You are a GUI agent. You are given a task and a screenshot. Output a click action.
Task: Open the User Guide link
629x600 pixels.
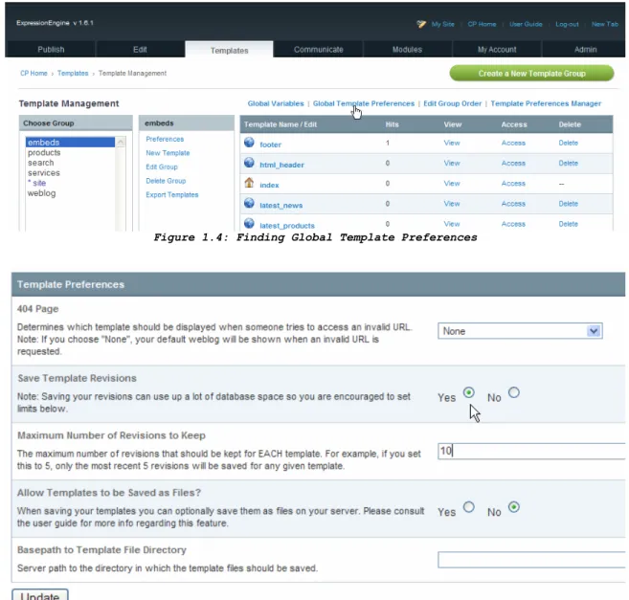tap(526, 24)
